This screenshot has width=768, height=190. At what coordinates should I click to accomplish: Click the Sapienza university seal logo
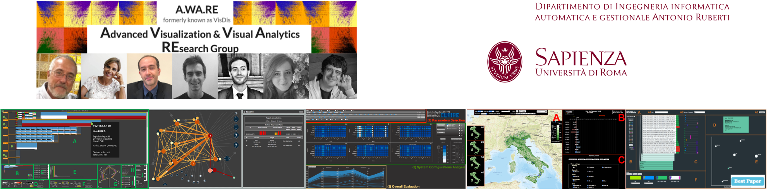(x=504, y=62)
